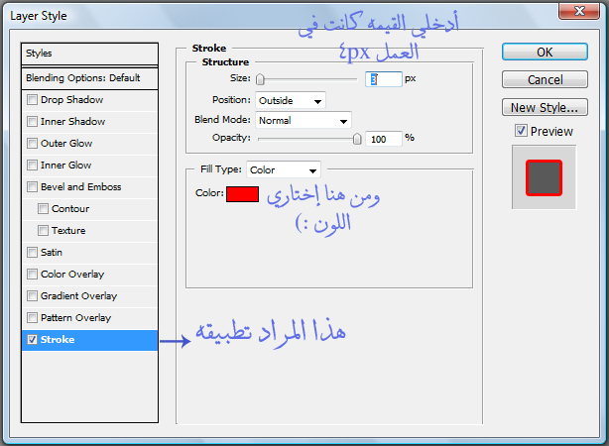
Task: Enable the Drop Shadow checkbox
Action: pyautogui.click(x=33, y=100)
